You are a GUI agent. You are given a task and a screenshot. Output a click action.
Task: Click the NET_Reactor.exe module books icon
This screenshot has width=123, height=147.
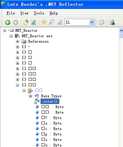pyautogui.click(x=17, y=36)
